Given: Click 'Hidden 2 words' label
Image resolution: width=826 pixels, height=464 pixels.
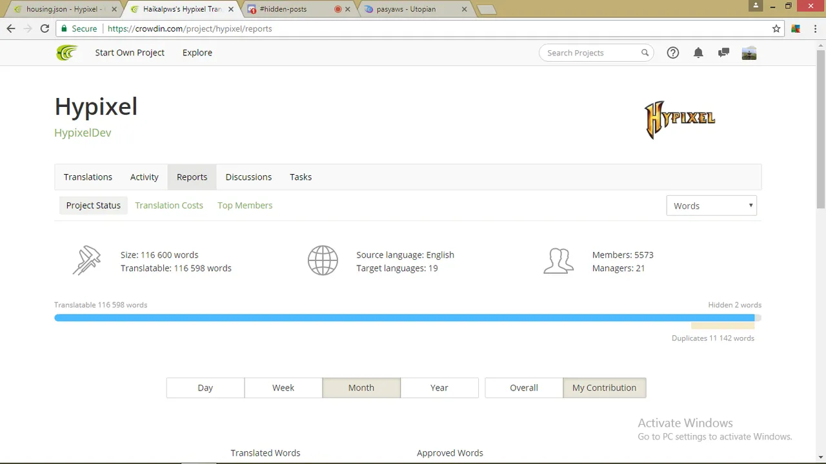Looking at the screenshot, I should coord(734,305).
